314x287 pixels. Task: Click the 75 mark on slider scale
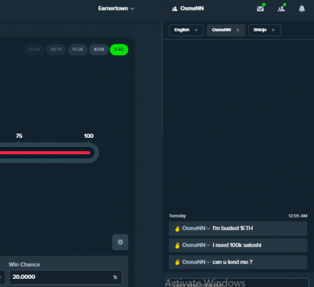pyautogui.click(x=19, y=136)
